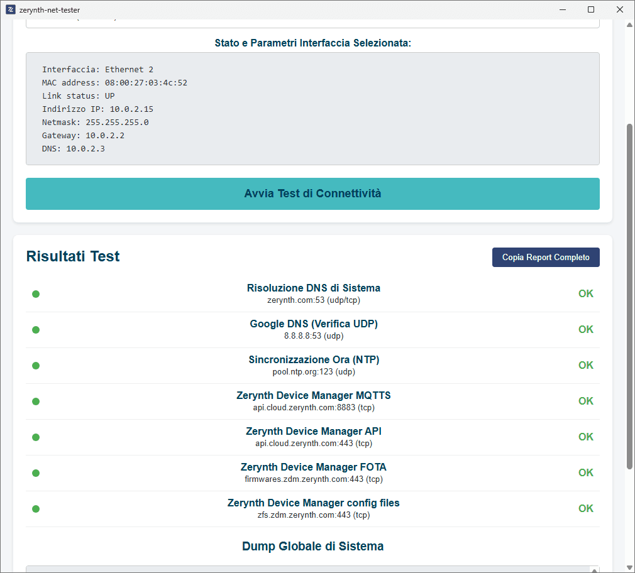Image resolution: width=635 pixels, height=573 pixels.
Task: Maximize the zerynth-net-tester window
Action: [x=591, y=9]
